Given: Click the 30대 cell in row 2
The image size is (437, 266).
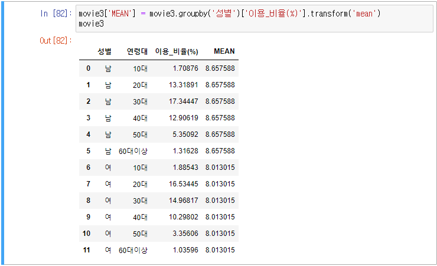Looking at the screenshot, I should (x=140, y=101).
